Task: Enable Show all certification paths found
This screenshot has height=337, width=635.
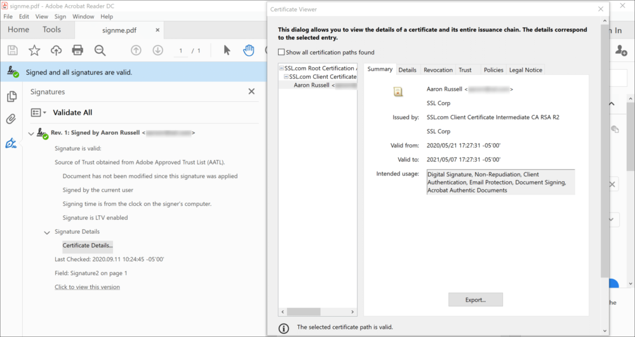Action: (x=282, y=53)
